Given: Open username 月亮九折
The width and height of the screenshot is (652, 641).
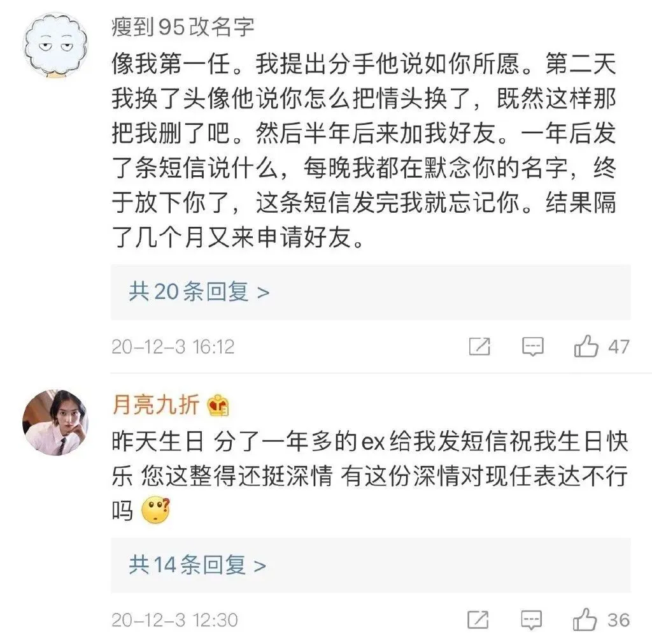Looking at the screenshot, I should (x=156, y=405).
